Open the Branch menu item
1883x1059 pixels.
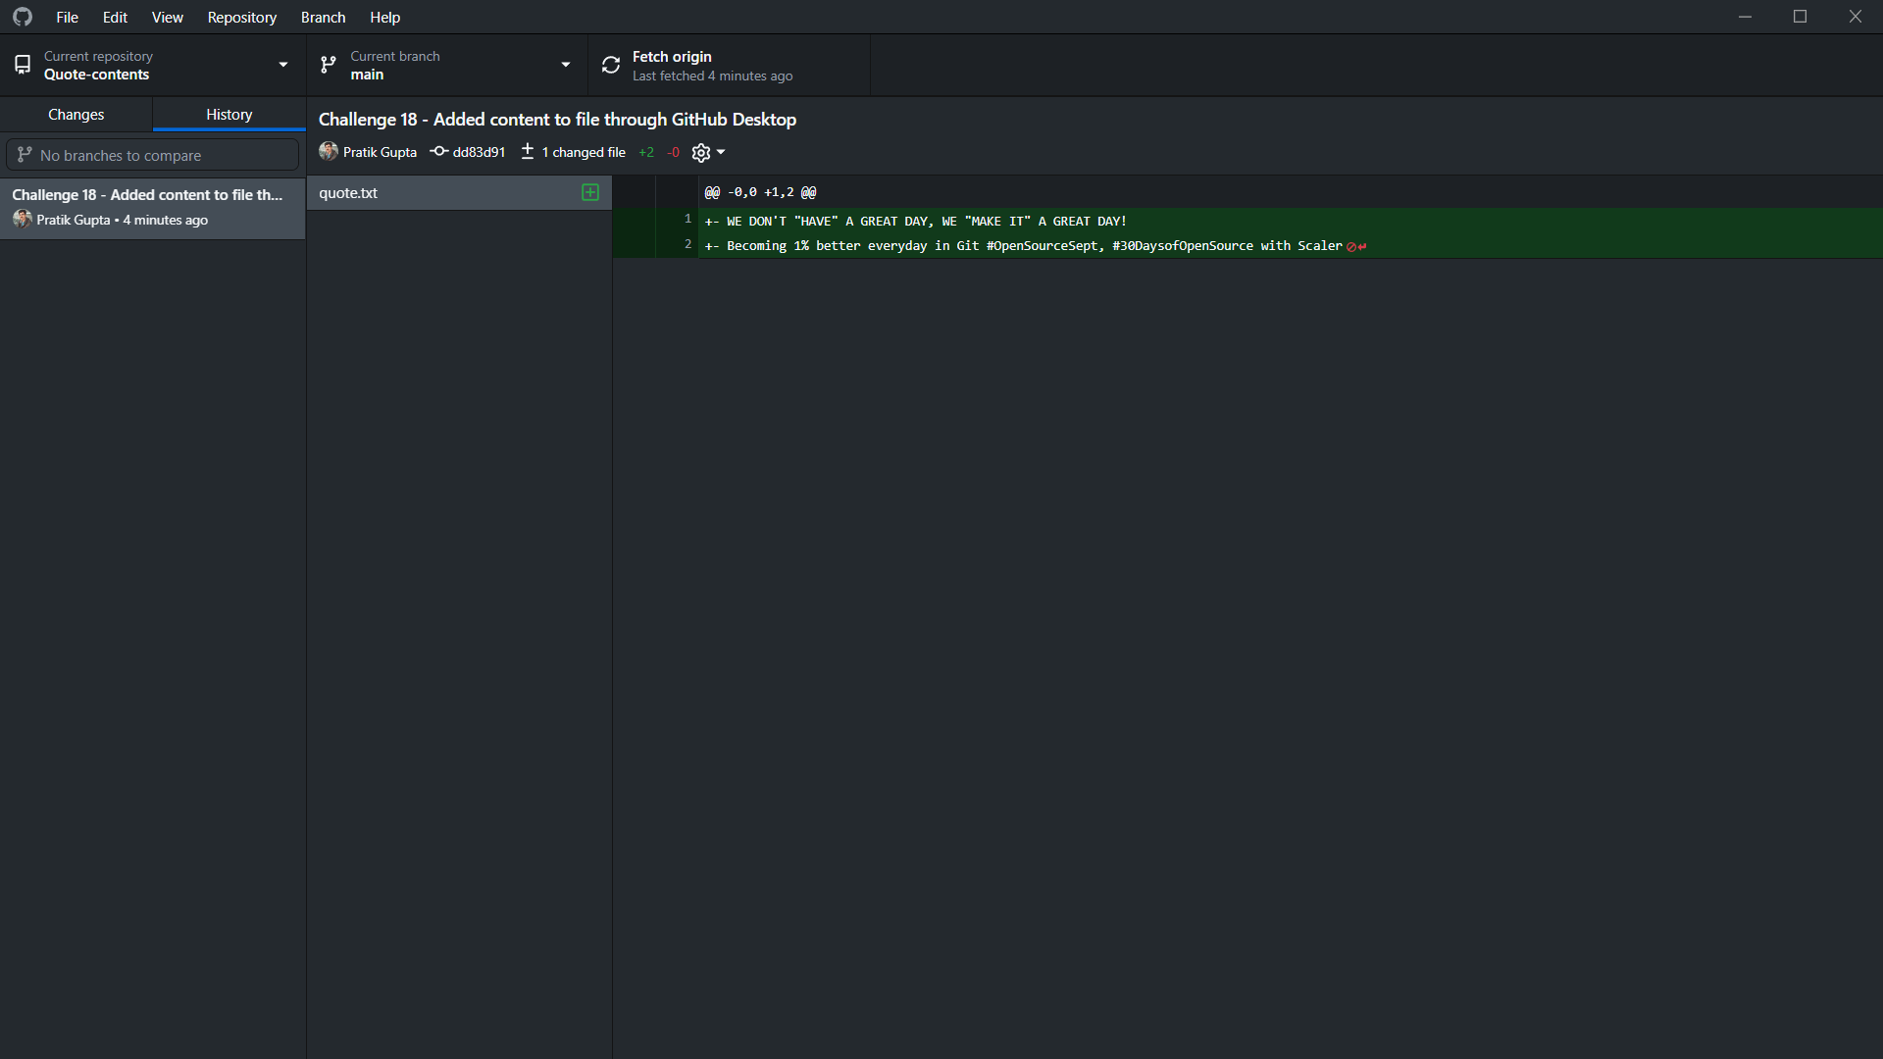point(322,17)
